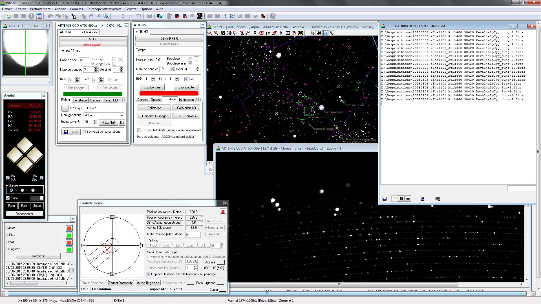
Task: Click the floppy save icon in Run window
Action: pyautogui.click(x=385, y=199)
